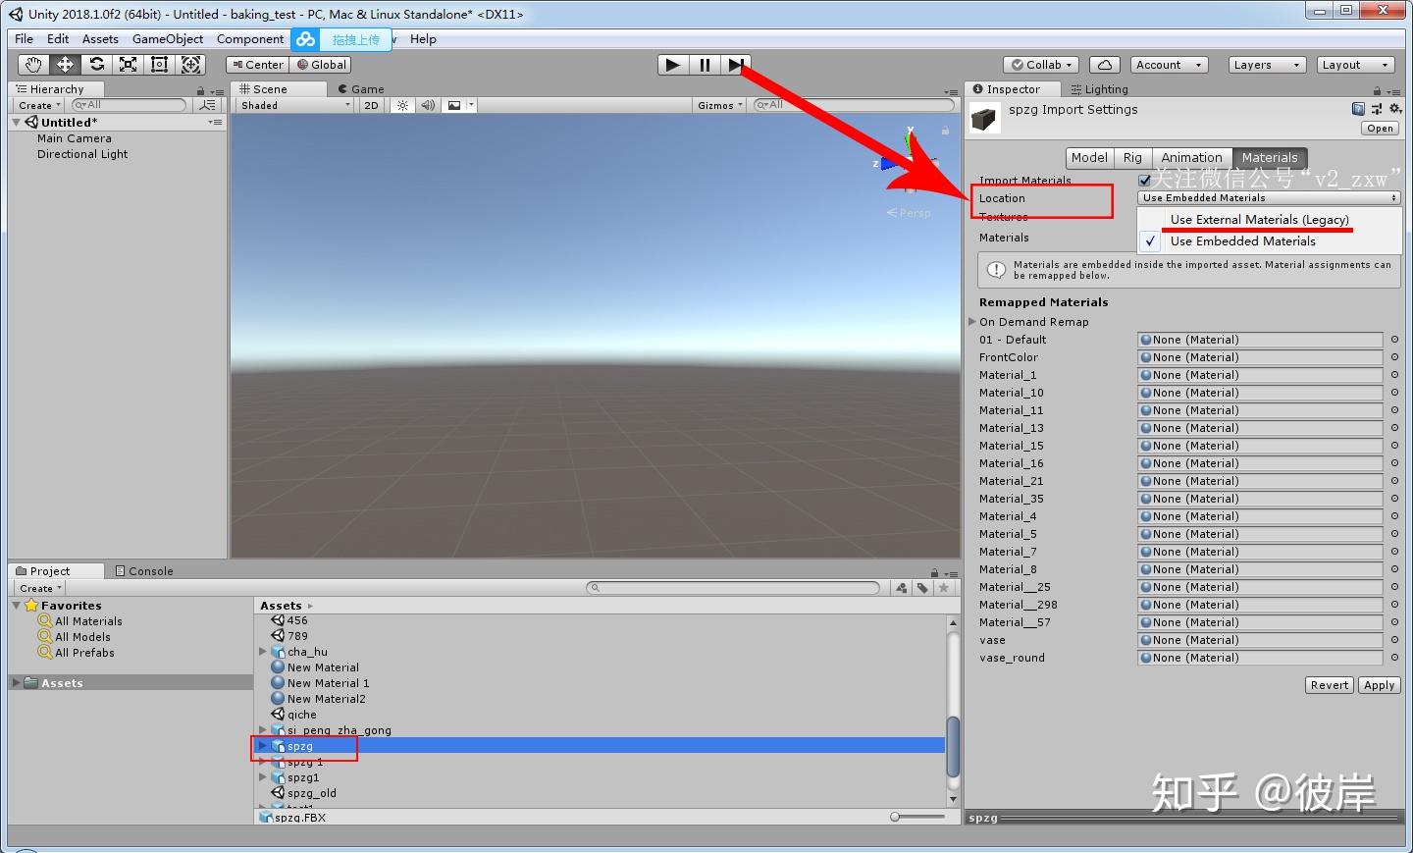Viewport: 1413px width, 853px height.
Task: Select the combined Transform tool
Action: (190, 65)
